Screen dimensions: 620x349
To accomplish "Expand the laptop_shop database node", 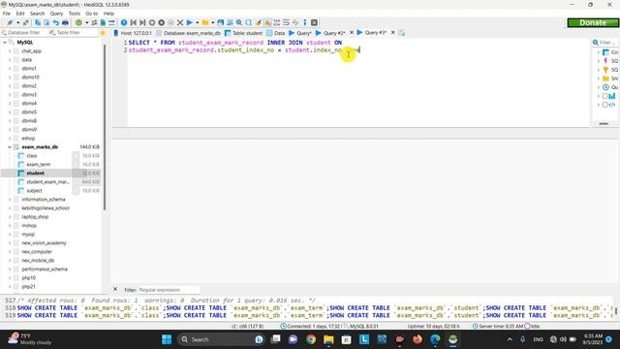I will (10, 216).
